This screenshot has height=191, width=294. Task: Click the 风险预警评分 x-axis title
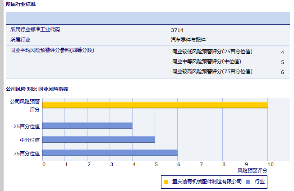tap(252, 171)
